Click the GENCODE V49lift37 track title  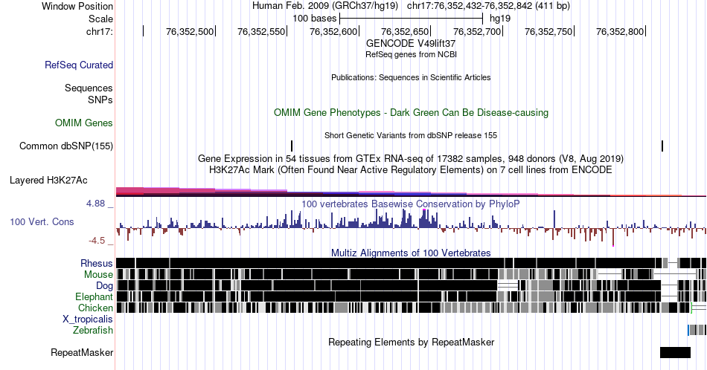[x=411, y=44]
